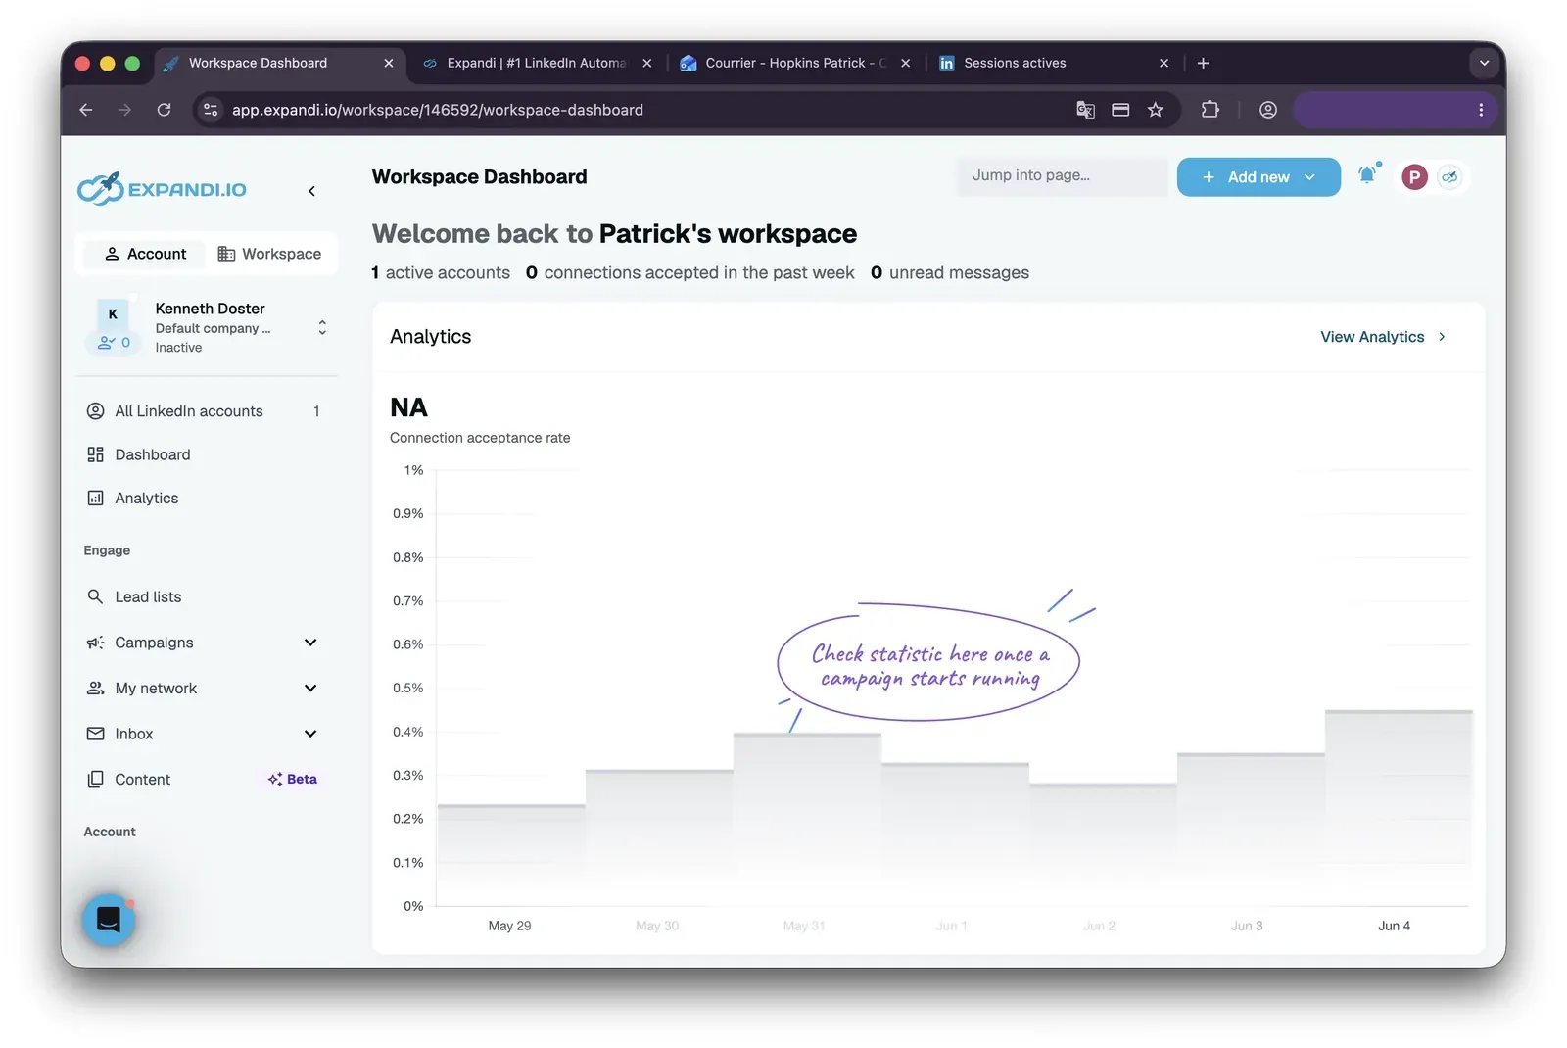This screenshot has height=1048, width=1567.
Task: Close the Workspace Dashboard browser tab
Action: pyautogui.click(x=389, y=63)
